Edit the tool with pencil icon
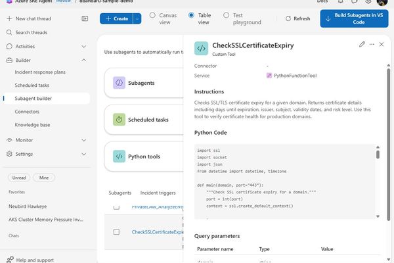 (x=362, y=44)
